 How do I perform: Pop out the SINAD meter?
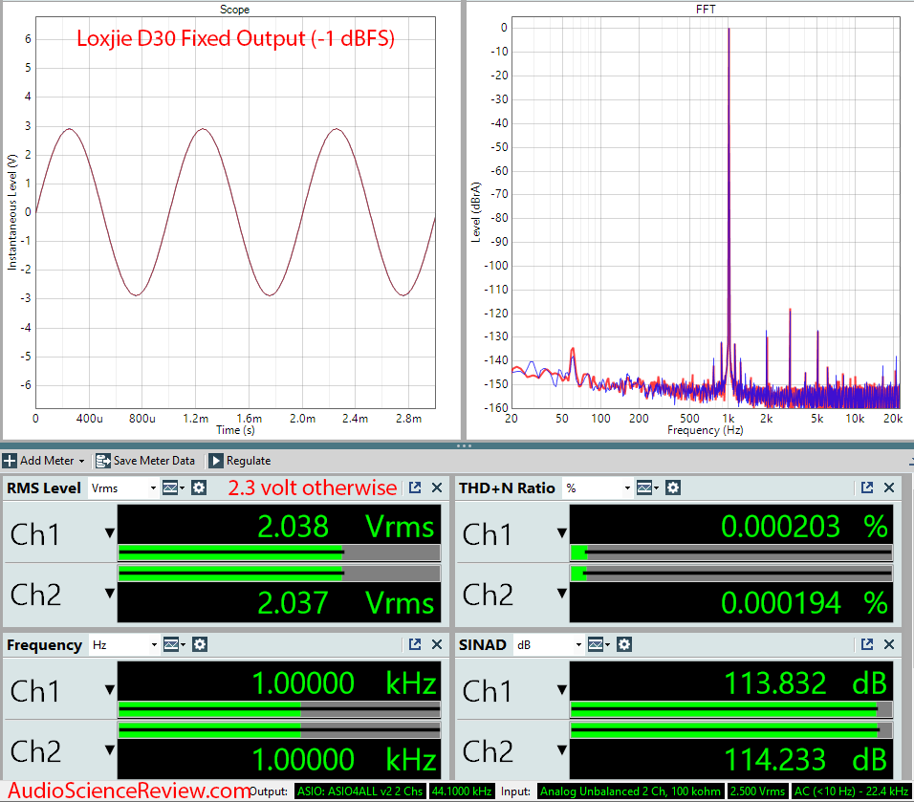(x=867, y=644)
